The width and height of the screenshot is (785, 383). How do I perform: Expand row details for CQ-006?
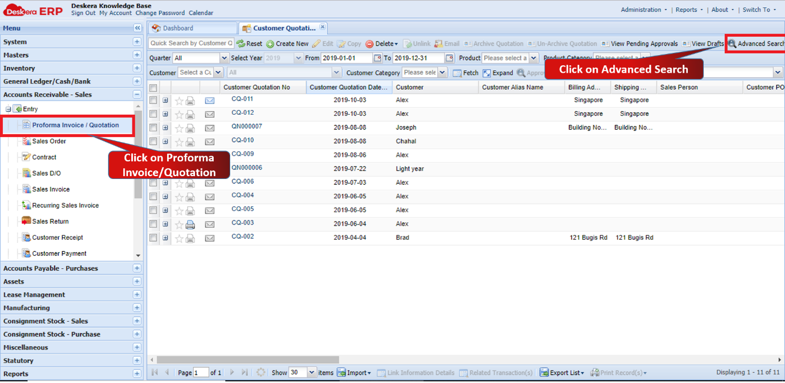pyautogui.click(x=165, y=182)
